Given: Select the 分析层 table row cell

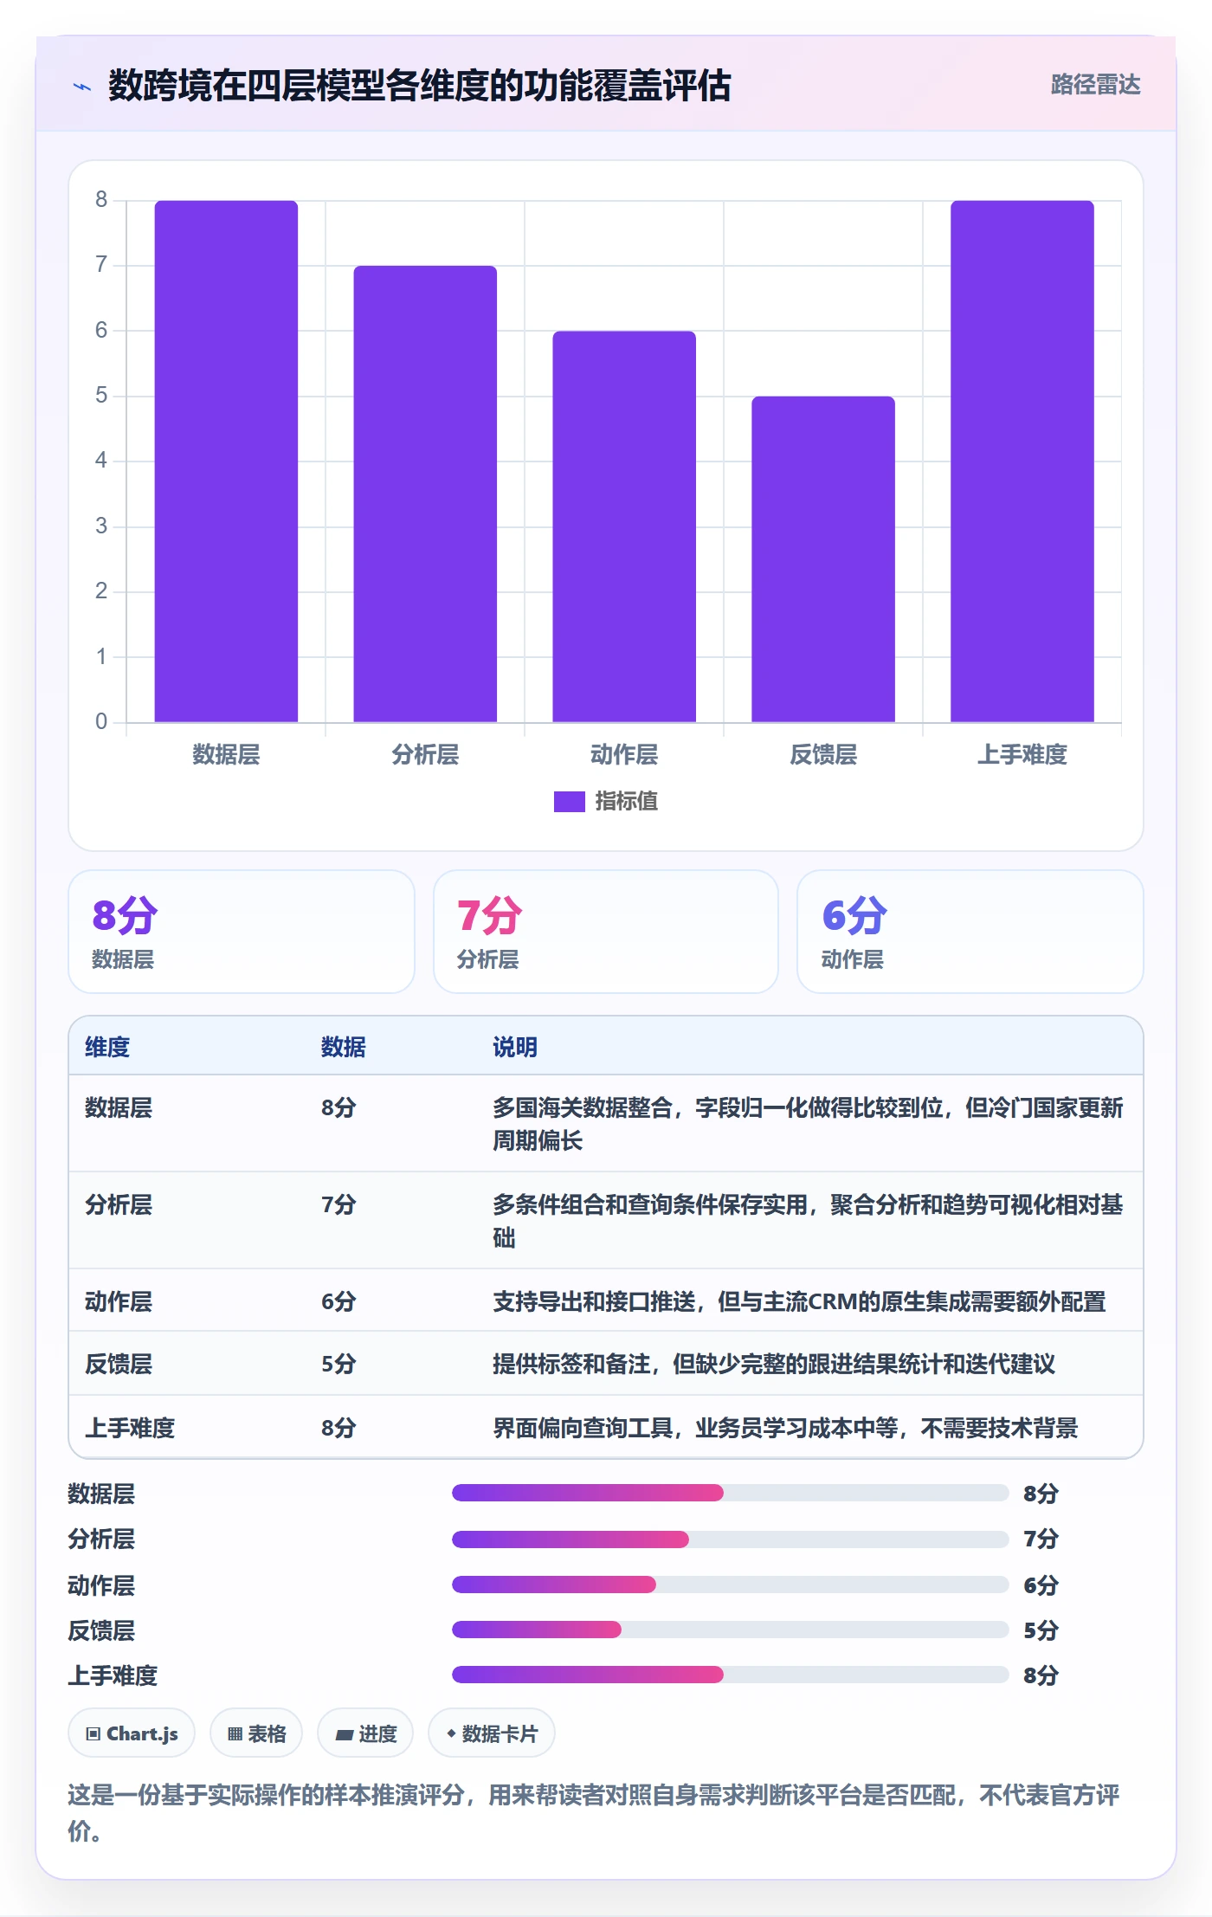Looking at the screenshot, I should [119, 1205].
